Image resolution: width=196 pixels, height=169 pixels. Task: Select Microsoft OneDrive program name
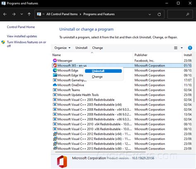point(71,85)
